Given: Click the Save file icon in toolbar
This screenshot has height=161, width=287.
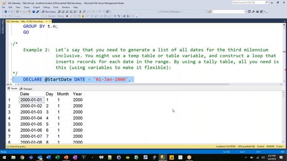Looking at the screenshot, I should (x=34, y=12).
